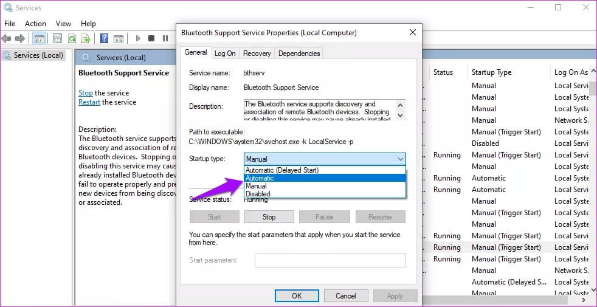The image size is (597, 307).
Task: Open the Properties toolbar icon
Action: 58,38
